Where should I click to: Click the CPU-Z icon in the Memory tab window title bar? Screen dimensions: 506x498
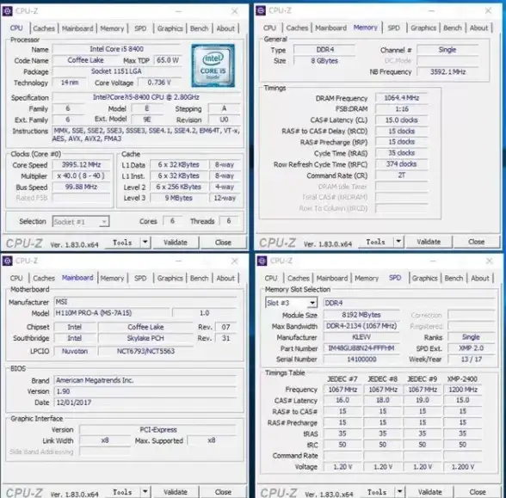click(261, 10)
